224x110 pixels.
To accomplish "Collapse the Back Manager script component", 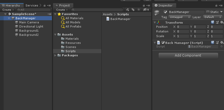I will (155, 43).
